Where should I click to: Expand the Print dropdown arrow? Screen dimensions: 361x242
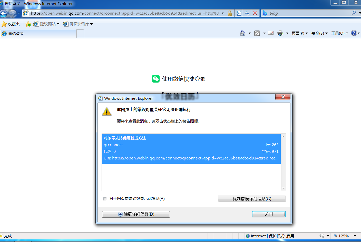tap(287, 33)
